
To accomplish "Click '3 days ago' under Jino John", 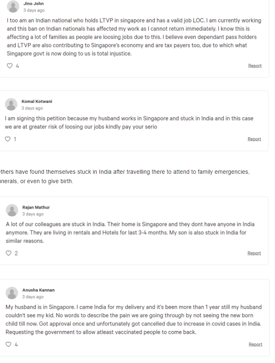I will (x=34, y=10).
